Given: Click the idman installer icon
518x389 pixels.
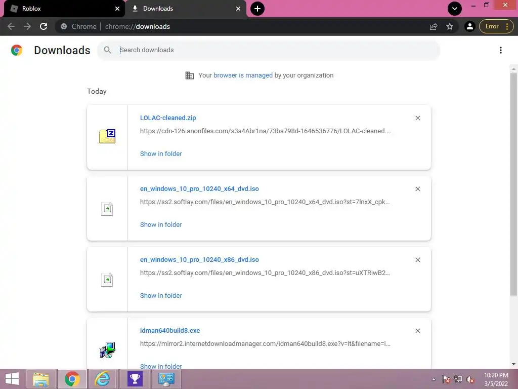Looking at the screenshot, I should 107,349.
